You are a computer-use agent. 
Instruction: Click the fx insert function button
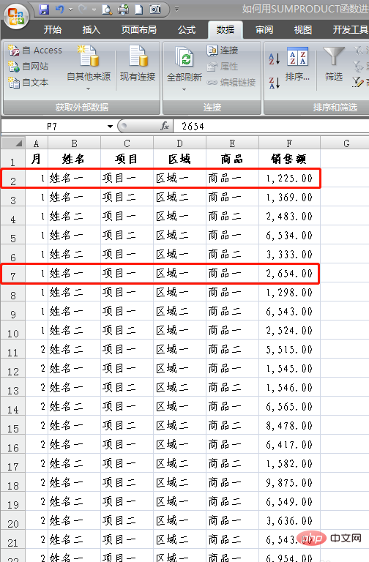[x=165, y=126]
